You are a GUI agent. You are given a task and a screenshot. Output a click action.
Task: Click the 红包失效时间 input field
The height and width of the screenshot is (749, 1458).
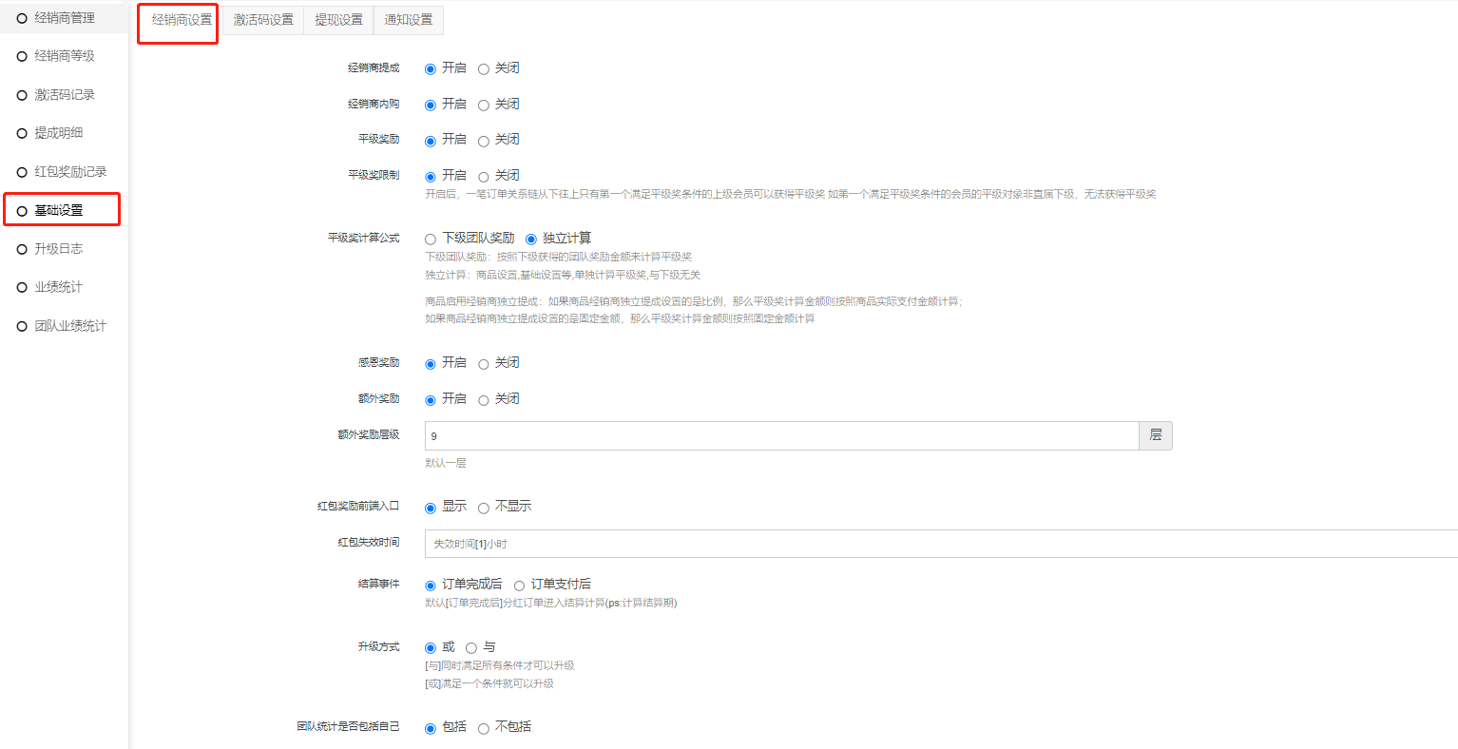click(941, 544)
